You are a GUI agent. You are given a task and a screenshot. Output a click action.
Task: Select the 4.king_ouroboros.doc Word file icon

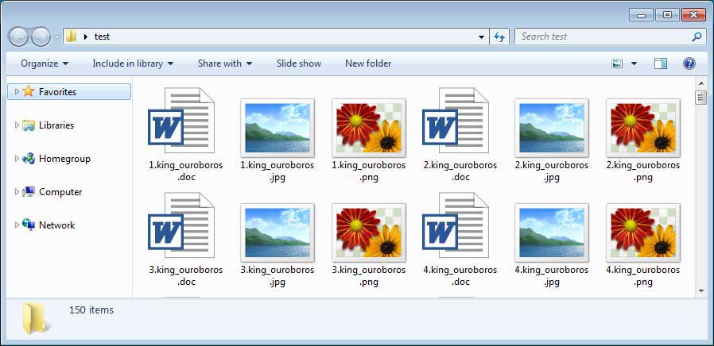coord(456,225)
